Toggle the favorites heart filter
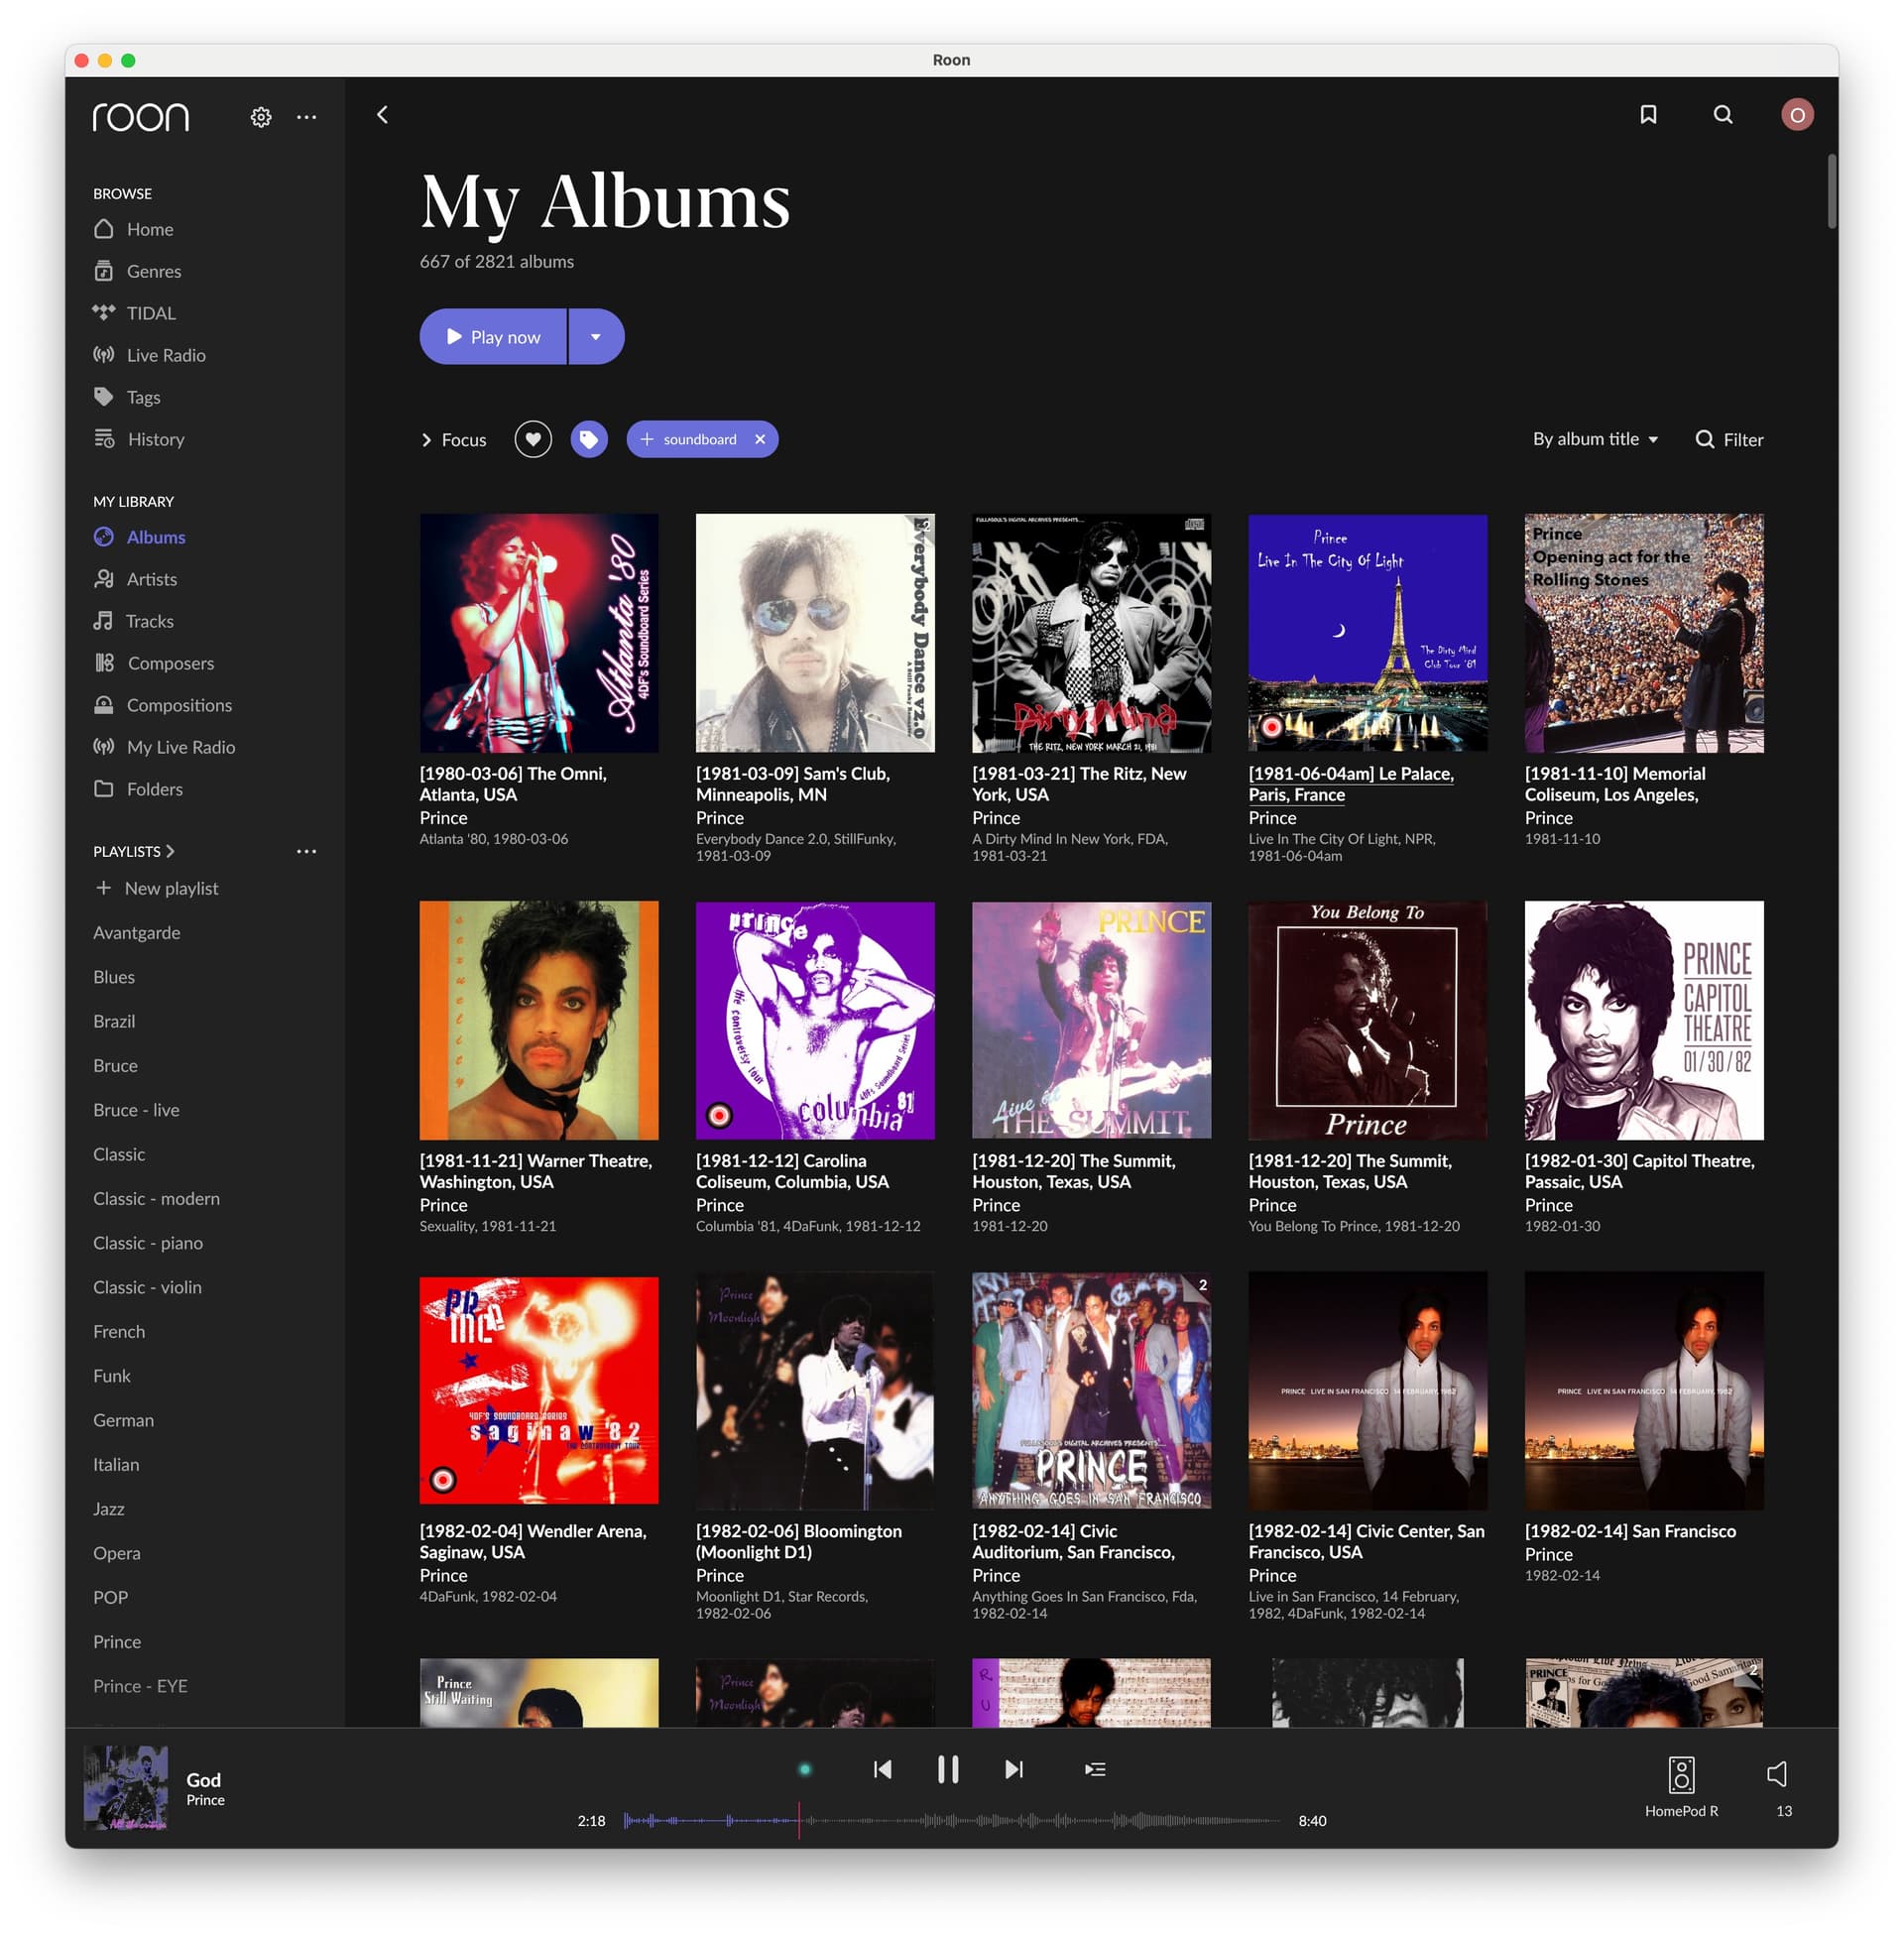Viewport: 1904px width, 1935px height. pos(533,440)
